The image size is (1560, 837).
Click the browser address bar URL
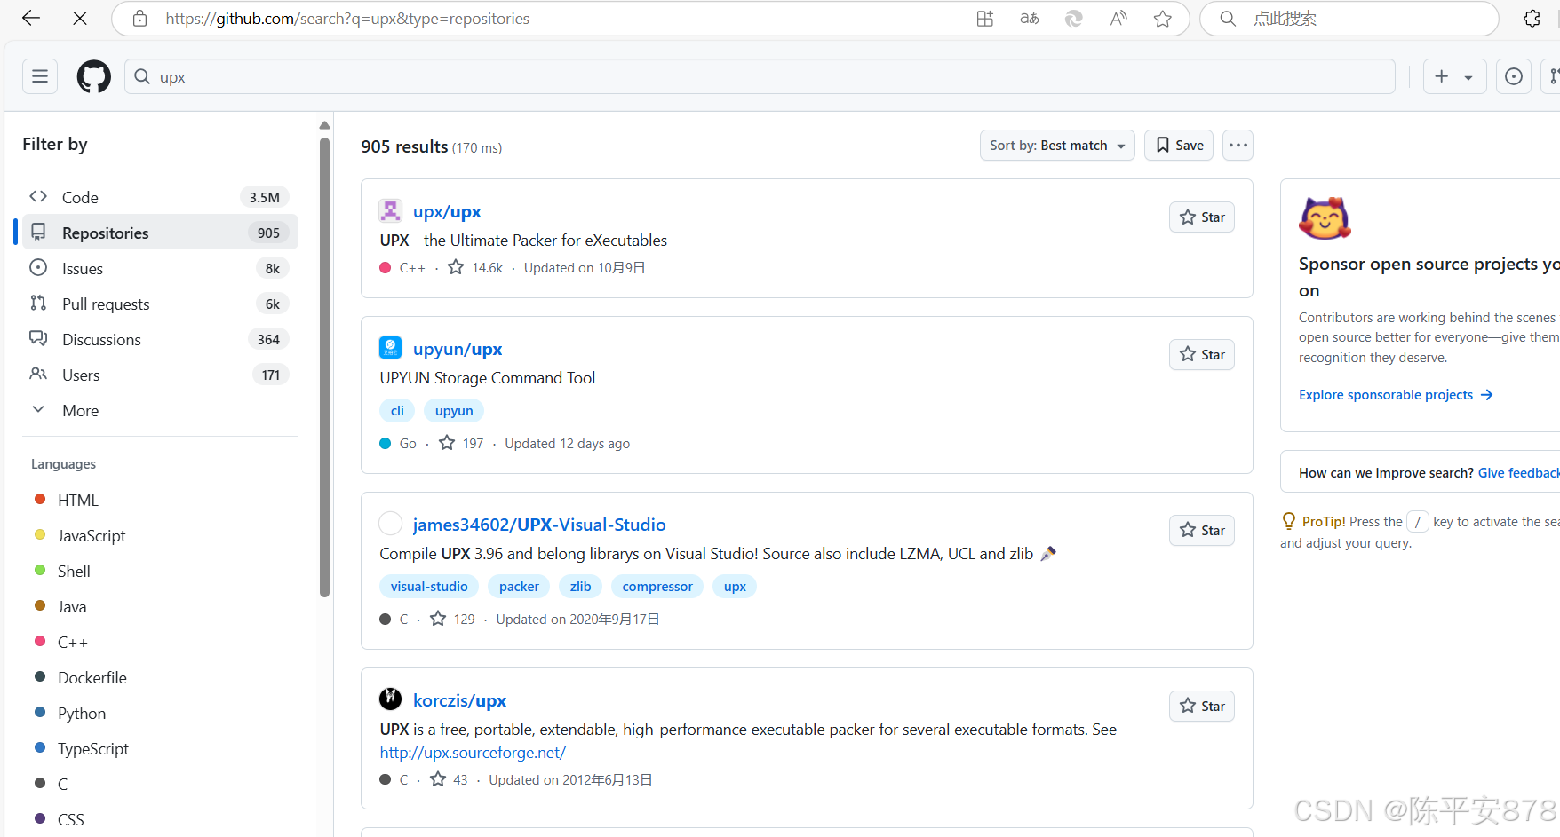[347, 19]
